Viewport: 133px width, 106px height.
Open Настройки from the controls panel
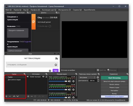[114, 91]
